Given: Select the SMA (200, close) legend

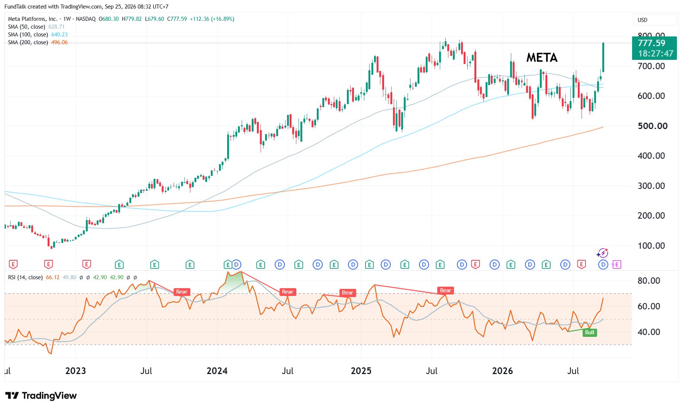Looking at the screenshot, I should [x=28, y=42].
